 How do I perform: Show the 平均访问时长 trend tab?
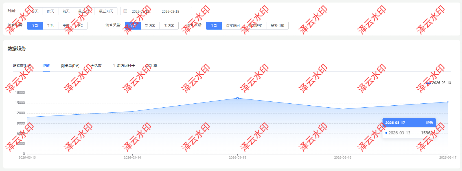pos(124,66)
